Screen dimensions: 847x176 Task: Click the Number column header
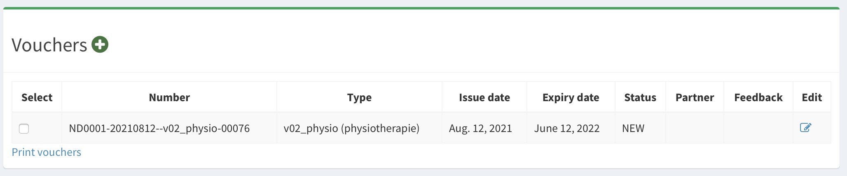click(169, 97)
